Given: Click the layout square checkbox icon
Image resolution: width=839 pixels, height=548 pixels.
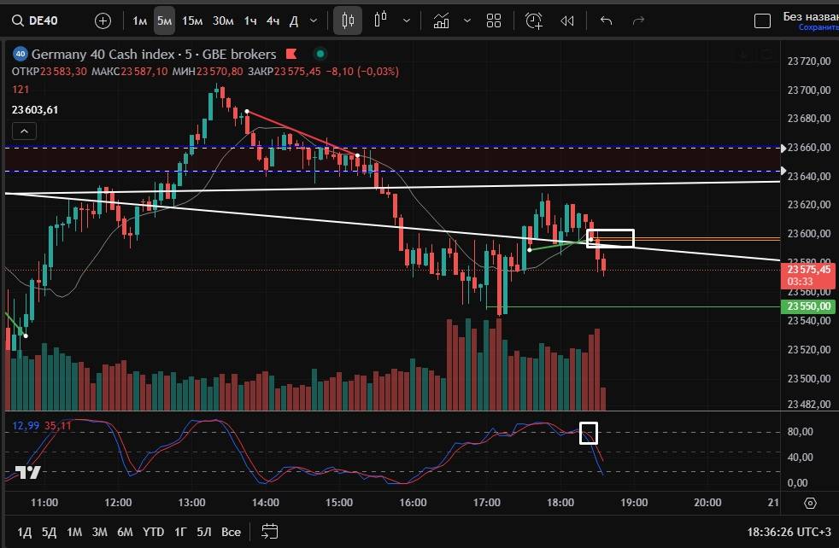Looking at the screenshot, I should coord(761,20).
